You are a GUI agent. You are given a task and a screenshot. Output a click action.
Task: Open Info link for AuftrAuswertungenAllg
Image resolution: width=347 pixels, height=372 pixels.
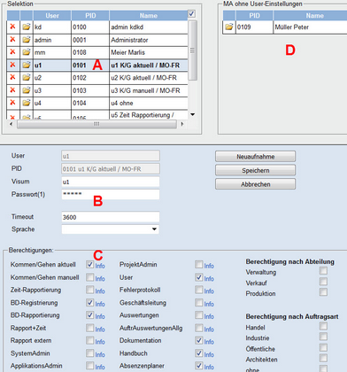pyautogui.click(x=209, y=329)
